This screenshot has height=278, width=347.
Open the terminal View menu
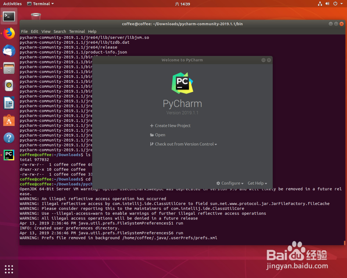tap(46, 32)
